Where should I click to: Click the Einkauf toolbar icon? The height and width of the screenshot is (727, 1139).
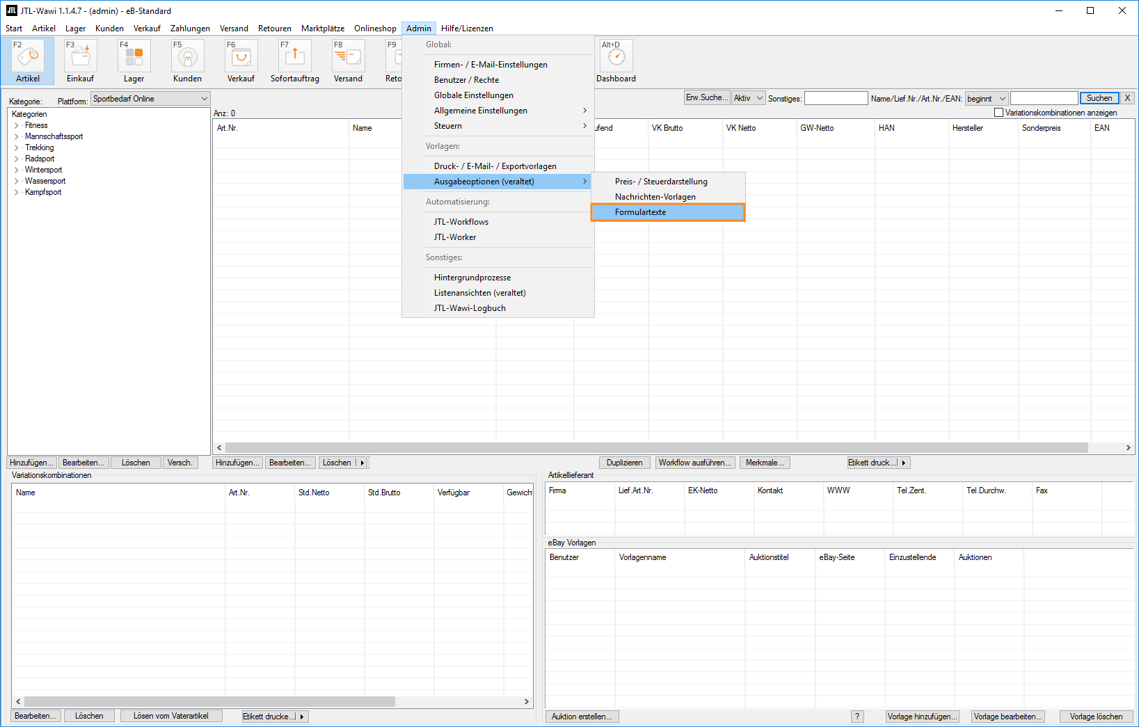coord(81,61)
